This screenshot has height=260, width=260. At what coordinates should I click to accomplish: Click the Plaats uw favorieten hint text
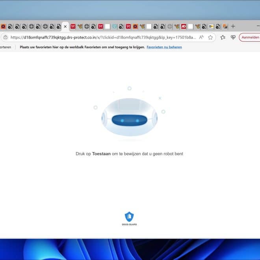[x=82, y=47]
